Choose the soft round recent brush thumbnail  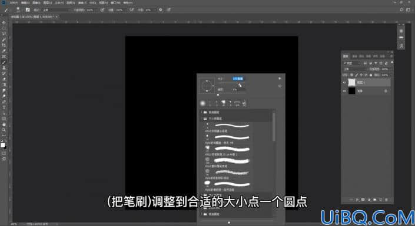[x=203, y=103]
